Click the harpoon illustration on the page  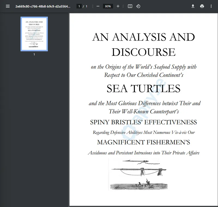click(x=139, y=169)
